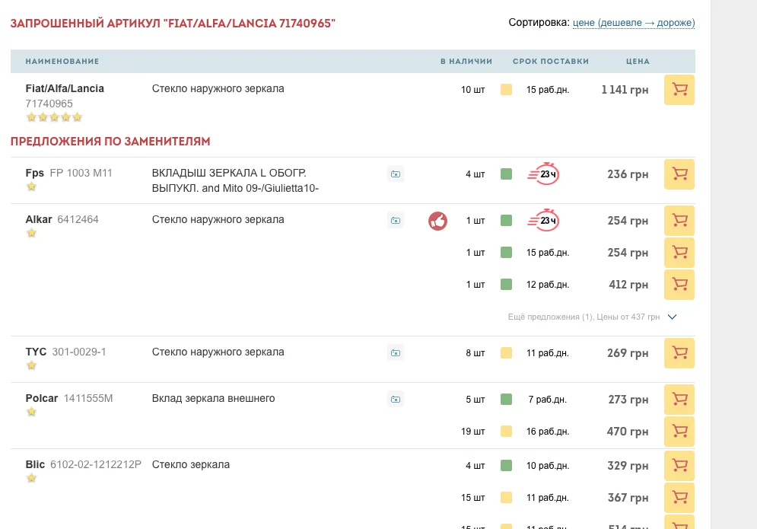
Task: Click the heading 'Предложения по заменителям'
Action: (110, 141)
